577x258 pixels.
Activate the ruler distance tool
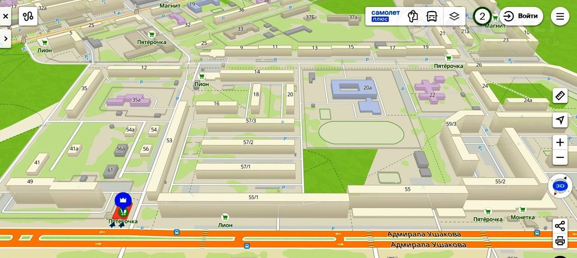pos(560,96)
